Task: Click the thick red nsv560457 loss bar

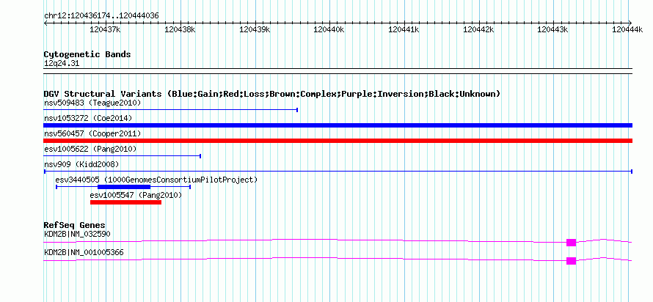Action: coord(338,141)
